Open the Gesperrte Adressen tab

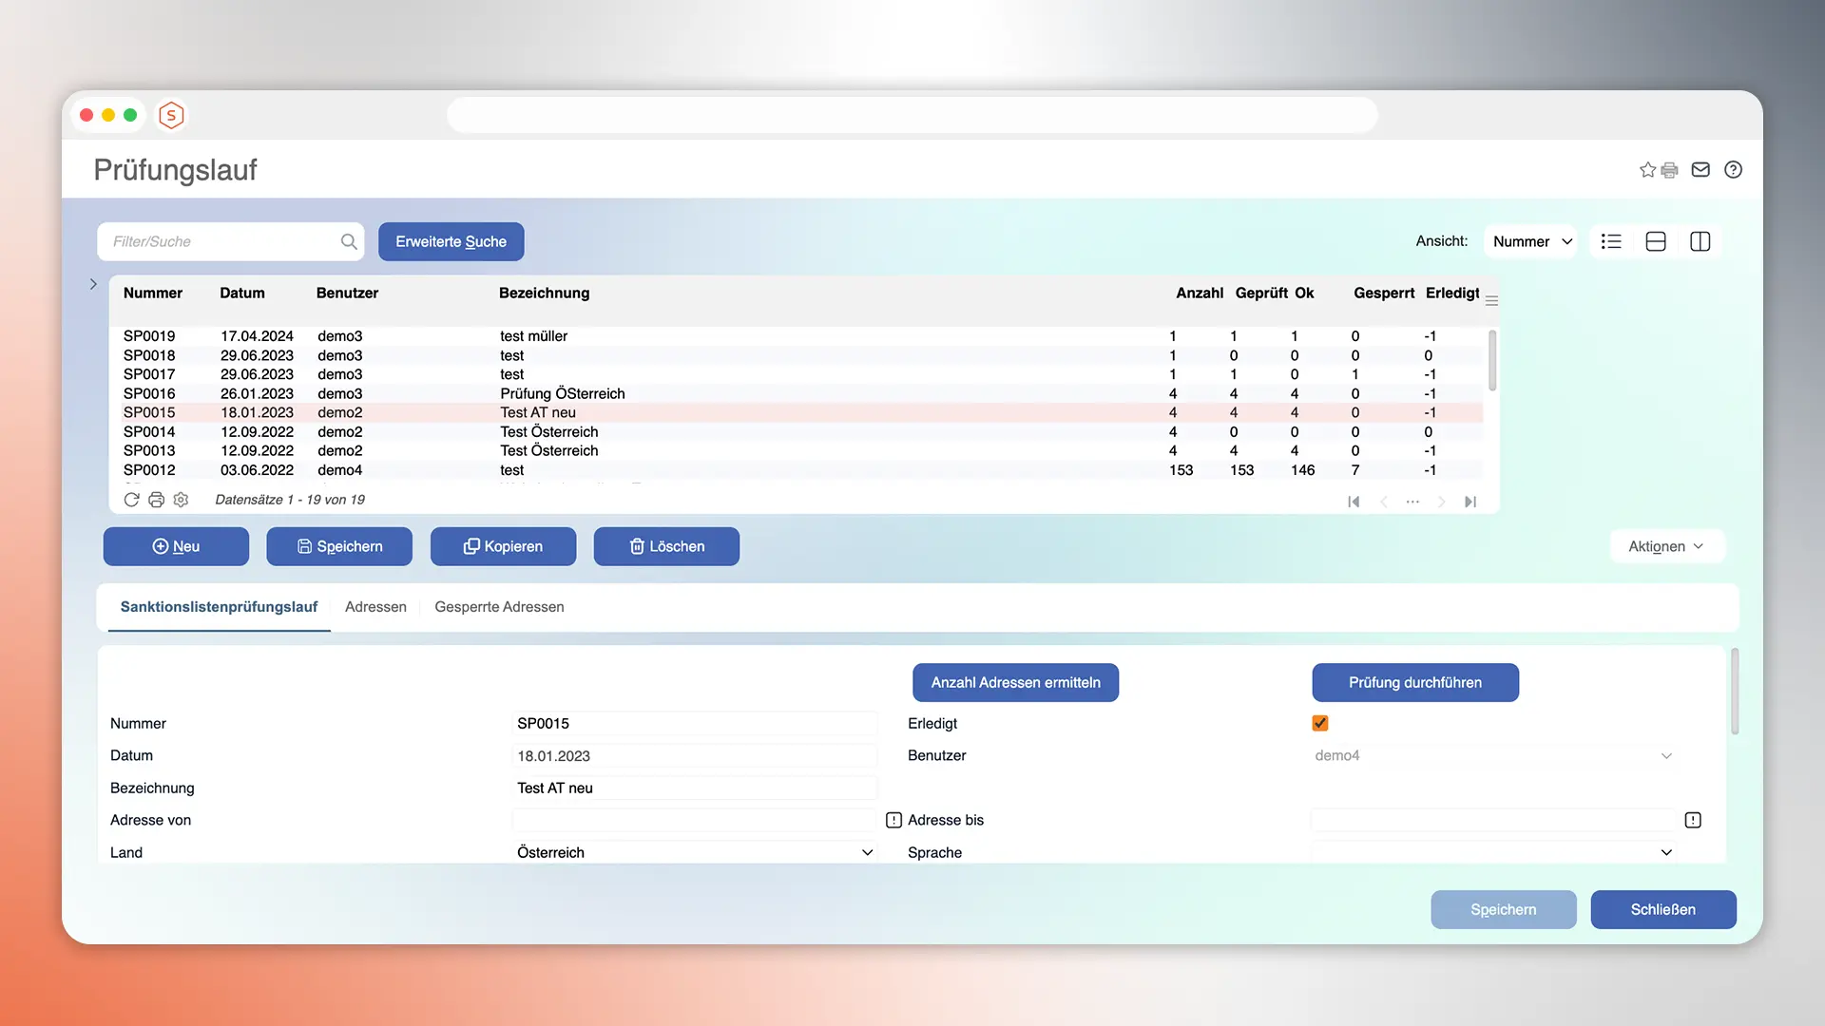click(x=499, y=607)
